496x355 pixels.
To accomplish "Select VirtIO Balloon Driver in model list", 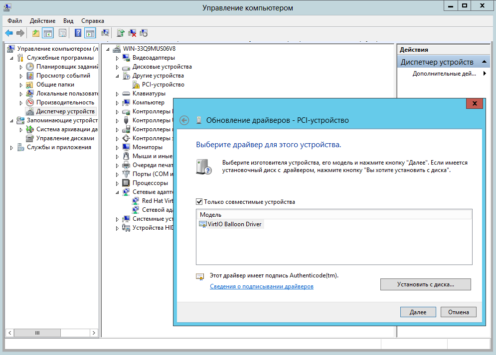I will (x=230, y=224).
